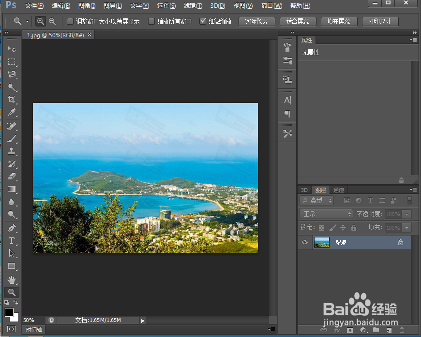Screen dimensions: 421x337
Task: Select the Eyedropper tool
Action: 12,112
